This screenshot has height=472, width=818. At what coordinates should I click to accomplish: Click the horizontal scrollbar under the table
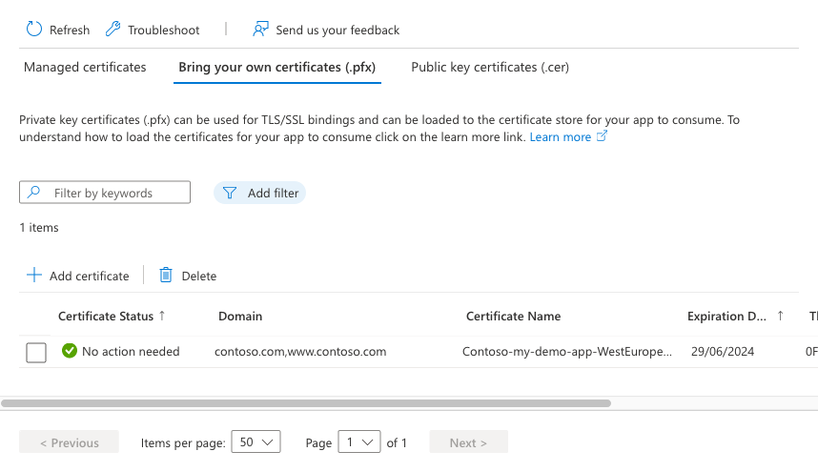coord(305,403)
